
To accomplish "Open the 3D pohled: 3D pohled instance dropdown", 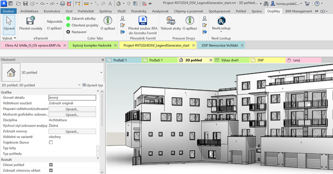I will tap(79, 85).
